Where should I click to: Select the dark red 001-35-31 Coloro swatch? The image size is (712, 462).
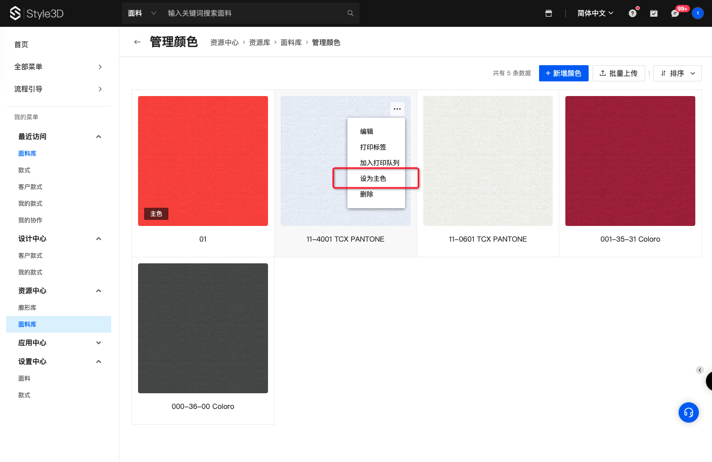pyautogui.click(x=630, y=161)
